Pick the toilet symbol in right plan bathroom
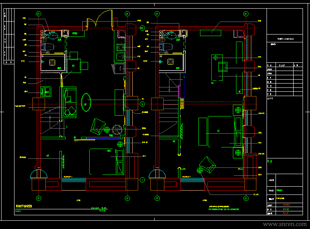The height and width of the screenshot is (229, 310). click(166, 47)
